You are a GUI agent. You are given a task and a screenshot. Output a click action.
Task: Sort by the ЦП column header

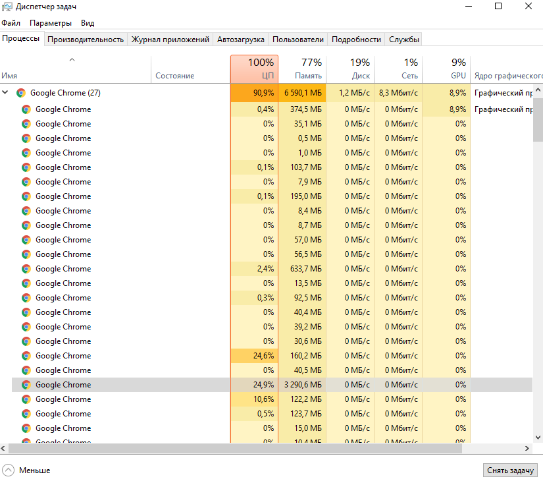tap(254, 69)
